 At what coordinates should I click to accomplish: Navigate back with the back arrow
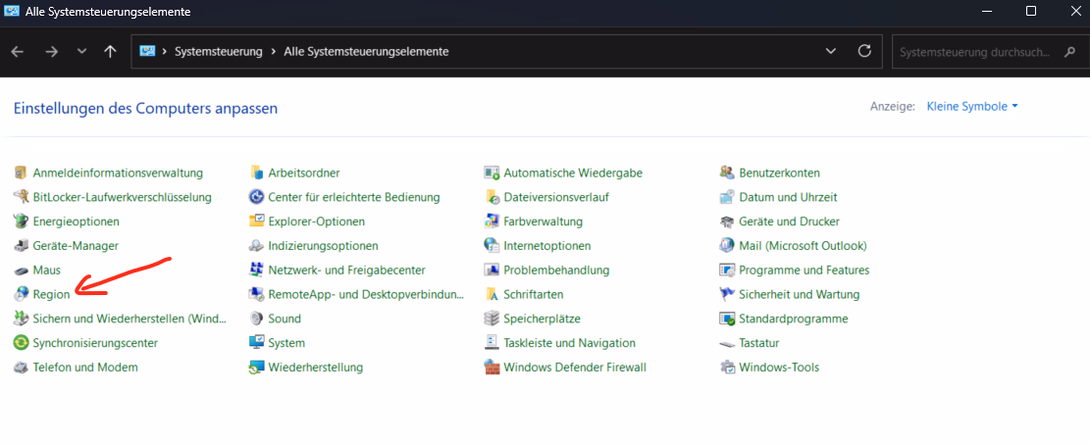click(18, 51)
